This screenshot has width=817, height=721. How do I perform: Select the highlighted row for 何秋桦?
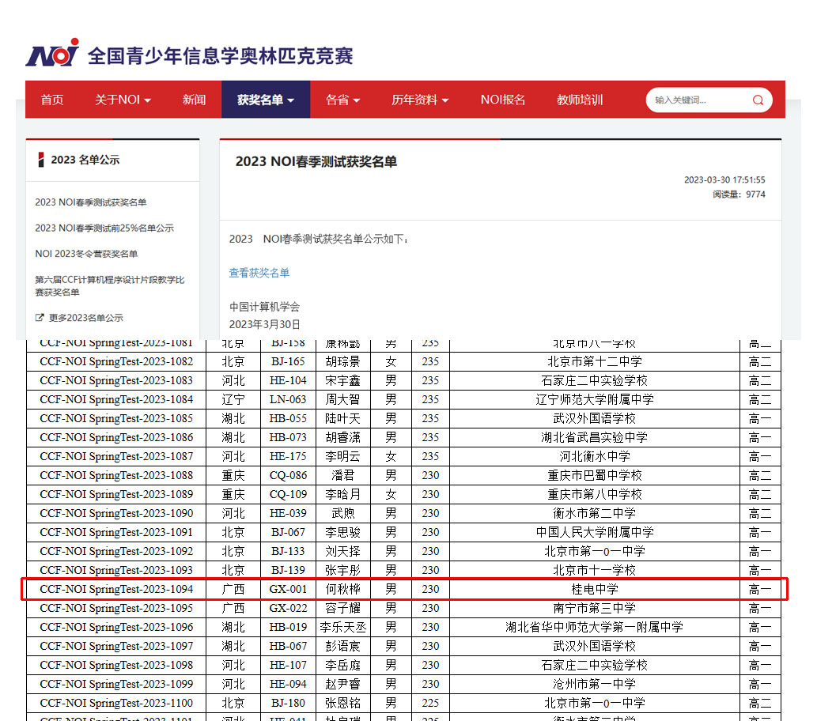(403, 589)
